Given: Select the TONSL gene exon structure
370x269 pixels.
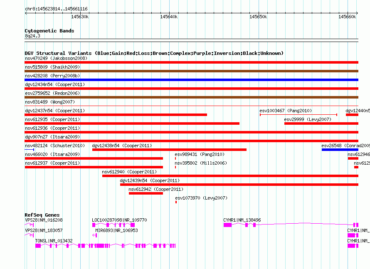Looking at the screenshot, I should 106,246.
